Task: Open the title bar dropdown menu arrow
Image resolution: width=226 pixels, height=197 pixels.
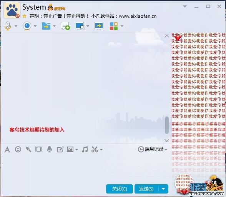Action: (x=185, y=7)
